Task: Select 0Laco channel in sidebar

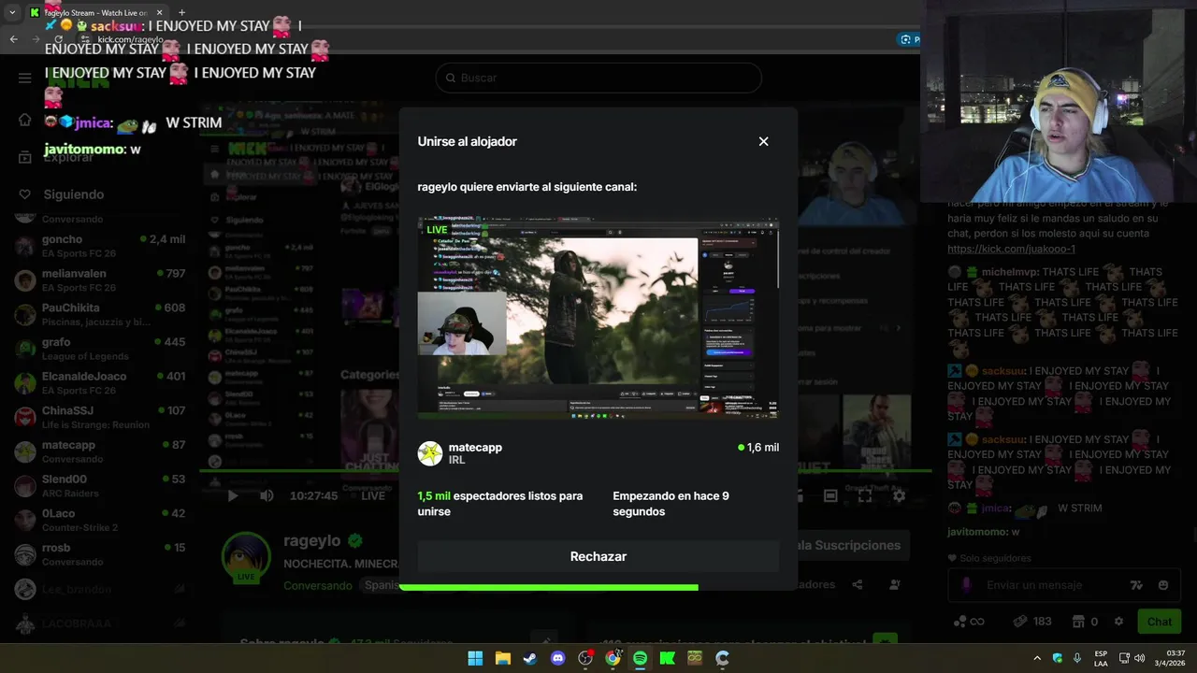Action: click(x=100, y=521)
